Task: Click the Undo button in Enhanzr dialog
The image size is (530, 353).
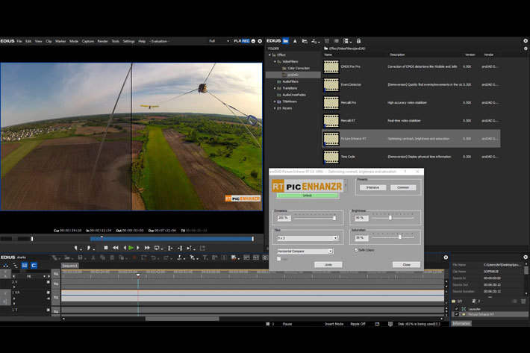Action: coord(328,264)
